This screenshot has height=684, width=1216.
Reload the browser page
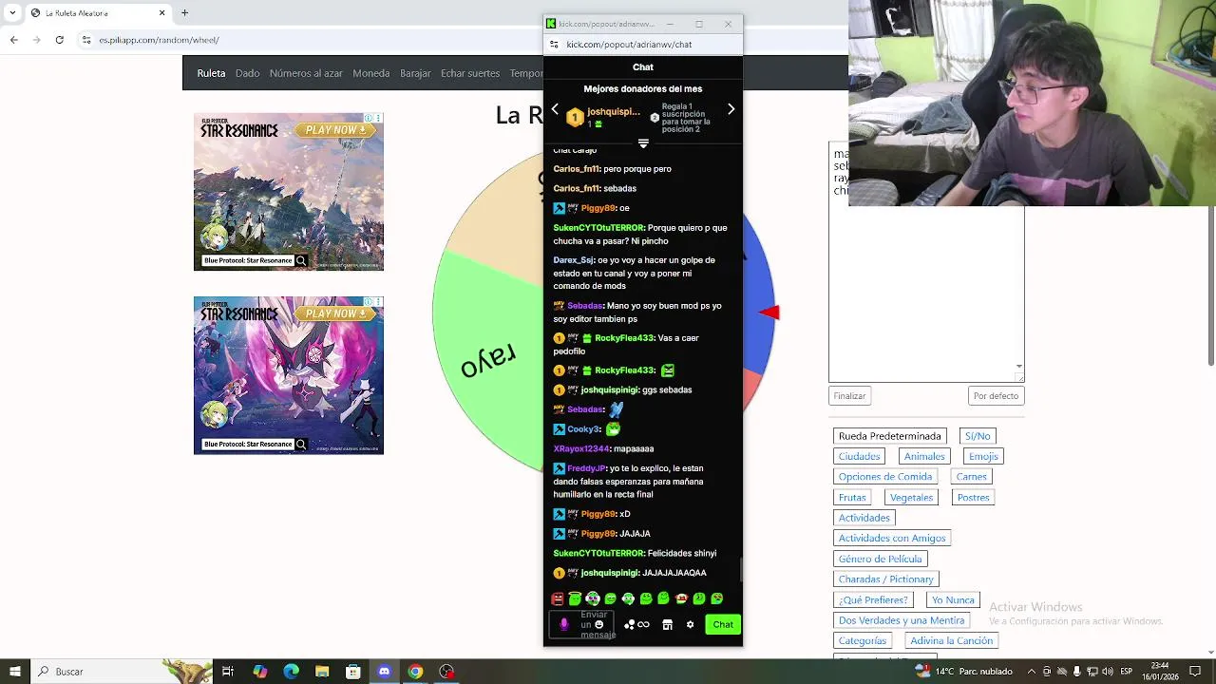click(x=60, y=40)
